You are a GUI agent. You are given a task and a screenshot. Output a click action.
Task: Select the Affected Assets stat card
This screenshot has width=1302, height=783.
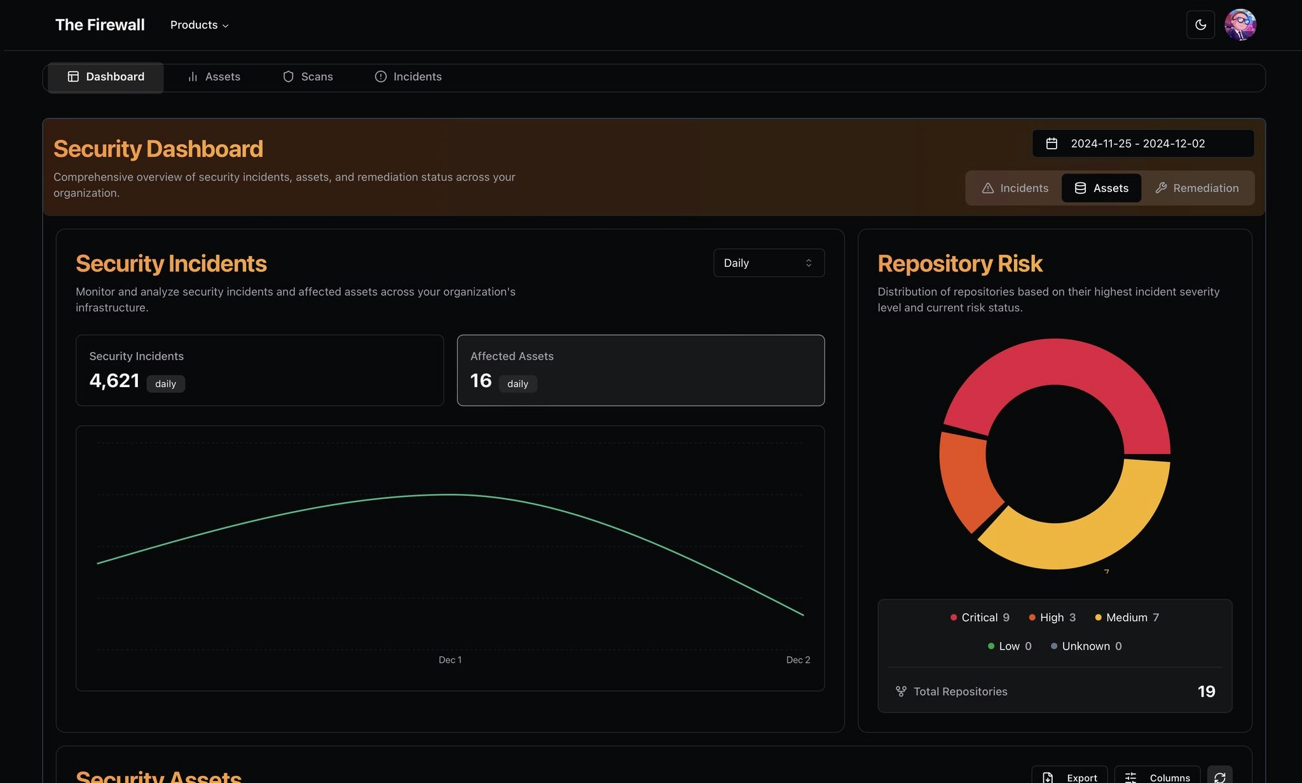coord(640,371)
